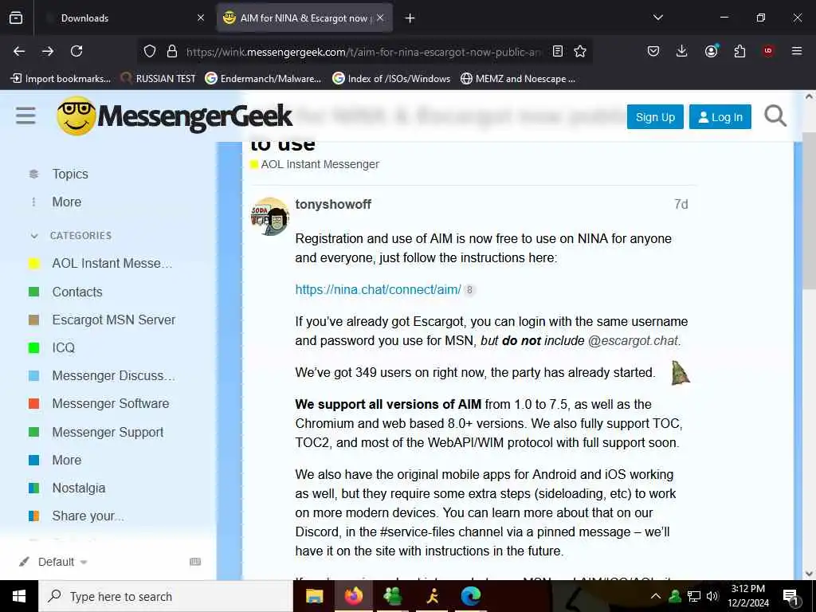The width and height of the screenshot is (816, 612).
Task: Open the AOL Instant Messenger category tag
Action: coord(315,164)
